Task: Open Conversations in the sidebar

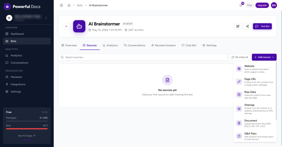Action: pos(27,63)
